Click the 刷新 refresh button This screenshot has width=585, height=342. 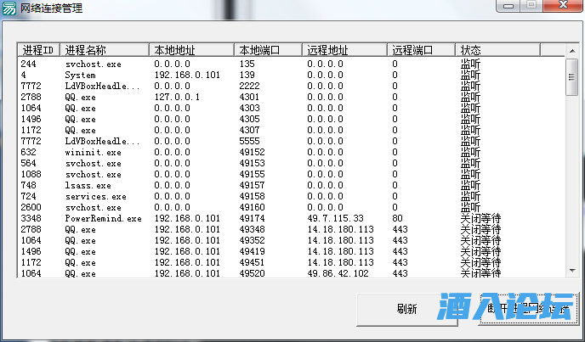pos(407,309)
